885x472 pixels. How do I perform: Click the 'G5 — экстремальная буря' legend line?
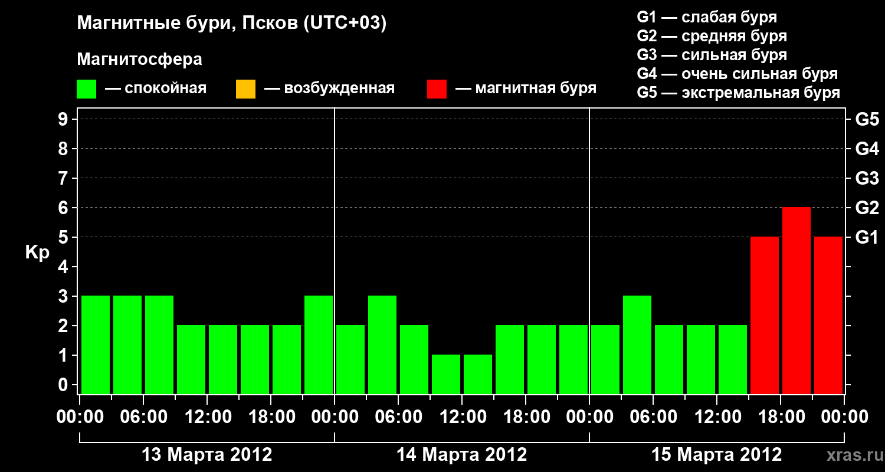tap(739, 93)
